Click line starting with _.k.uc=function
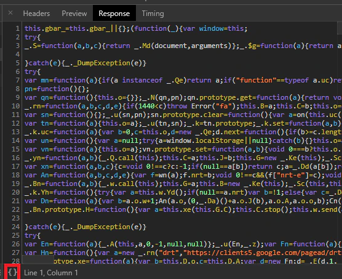This screenshot has height=279, width=342. click(183, 132)
